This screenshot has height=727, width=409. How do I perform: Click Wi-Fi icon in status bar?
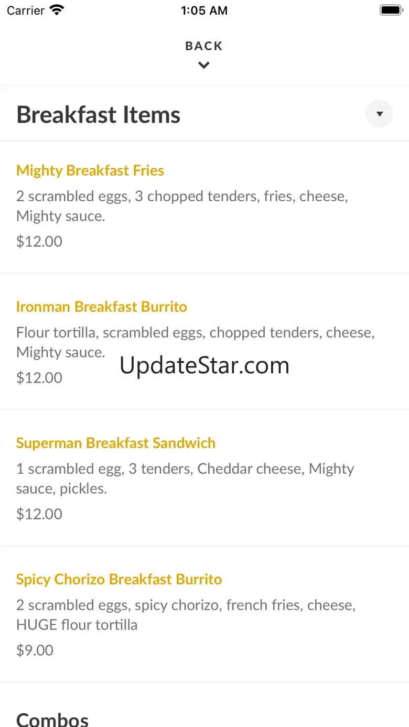coord(57,10)
